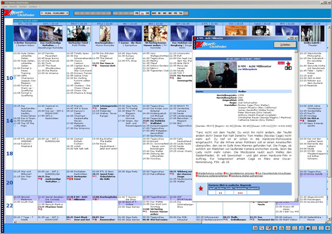The height and width of the screenshot is (234, 332).
Task: Open the question mark help menu
Action: pyautogui.click(x=40, y=7)
